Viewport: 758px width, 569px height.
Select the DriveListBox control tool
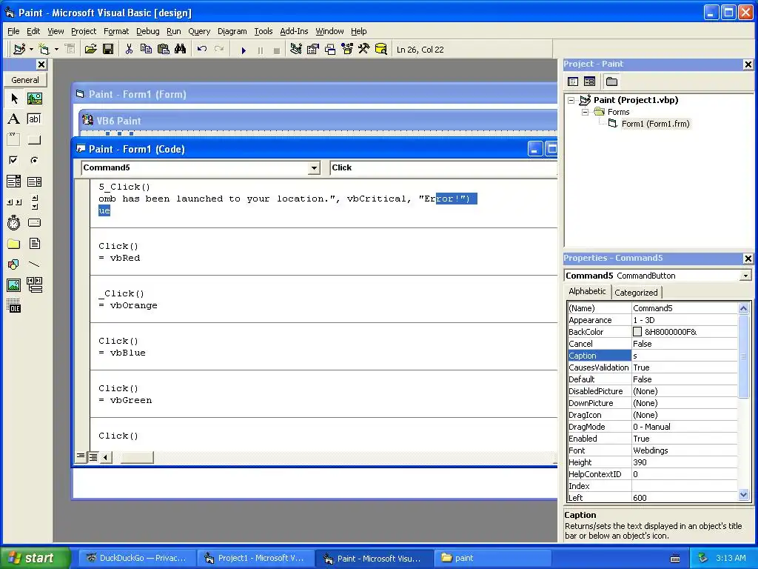[x=34, y=222]
